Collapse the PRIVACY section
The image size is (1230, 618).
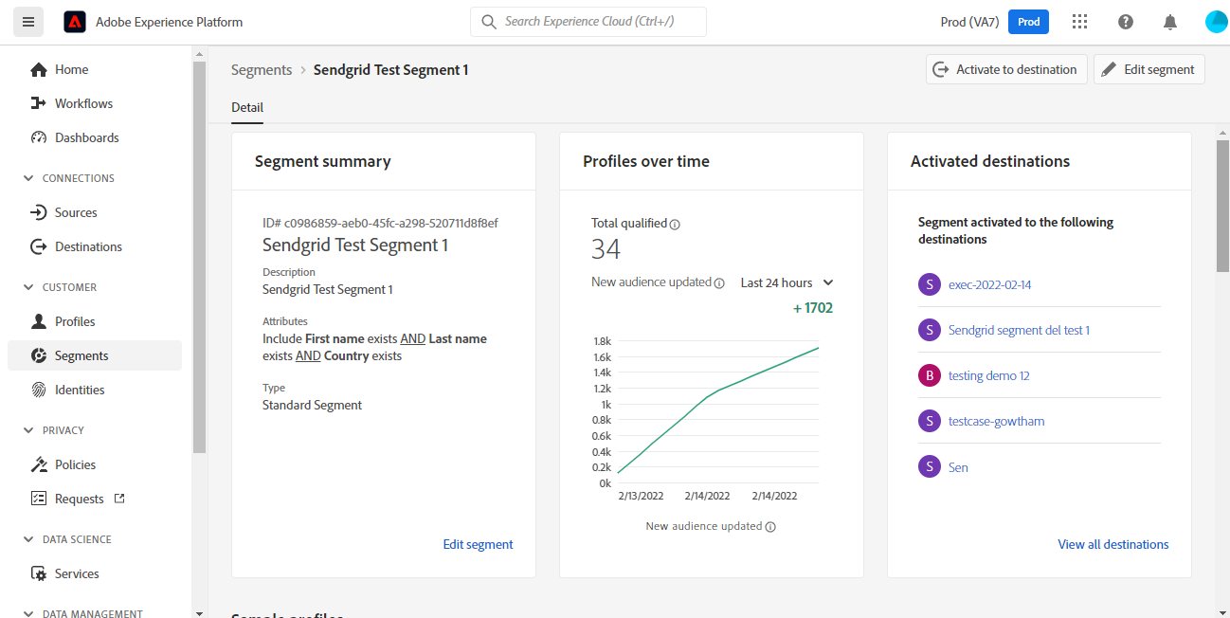tap(27, 430)
